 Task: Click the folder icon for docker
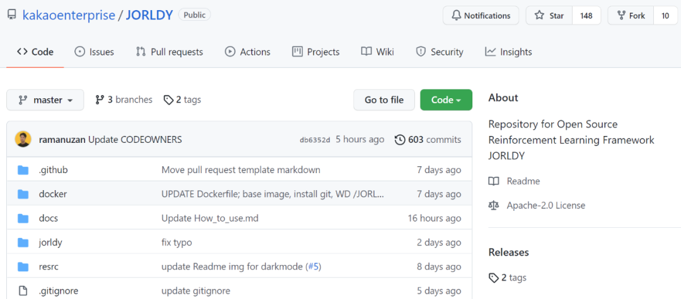pyautogui.click(x=23, y=194)
